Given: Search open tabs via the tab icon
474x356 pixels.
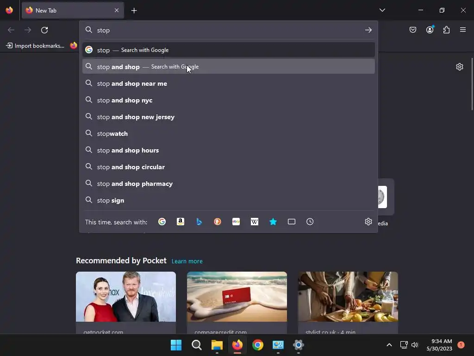Looking at the screenshot, I should click(292, 222).
